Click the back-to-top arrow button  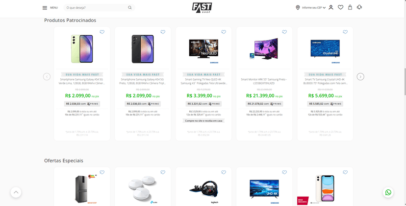16,192
